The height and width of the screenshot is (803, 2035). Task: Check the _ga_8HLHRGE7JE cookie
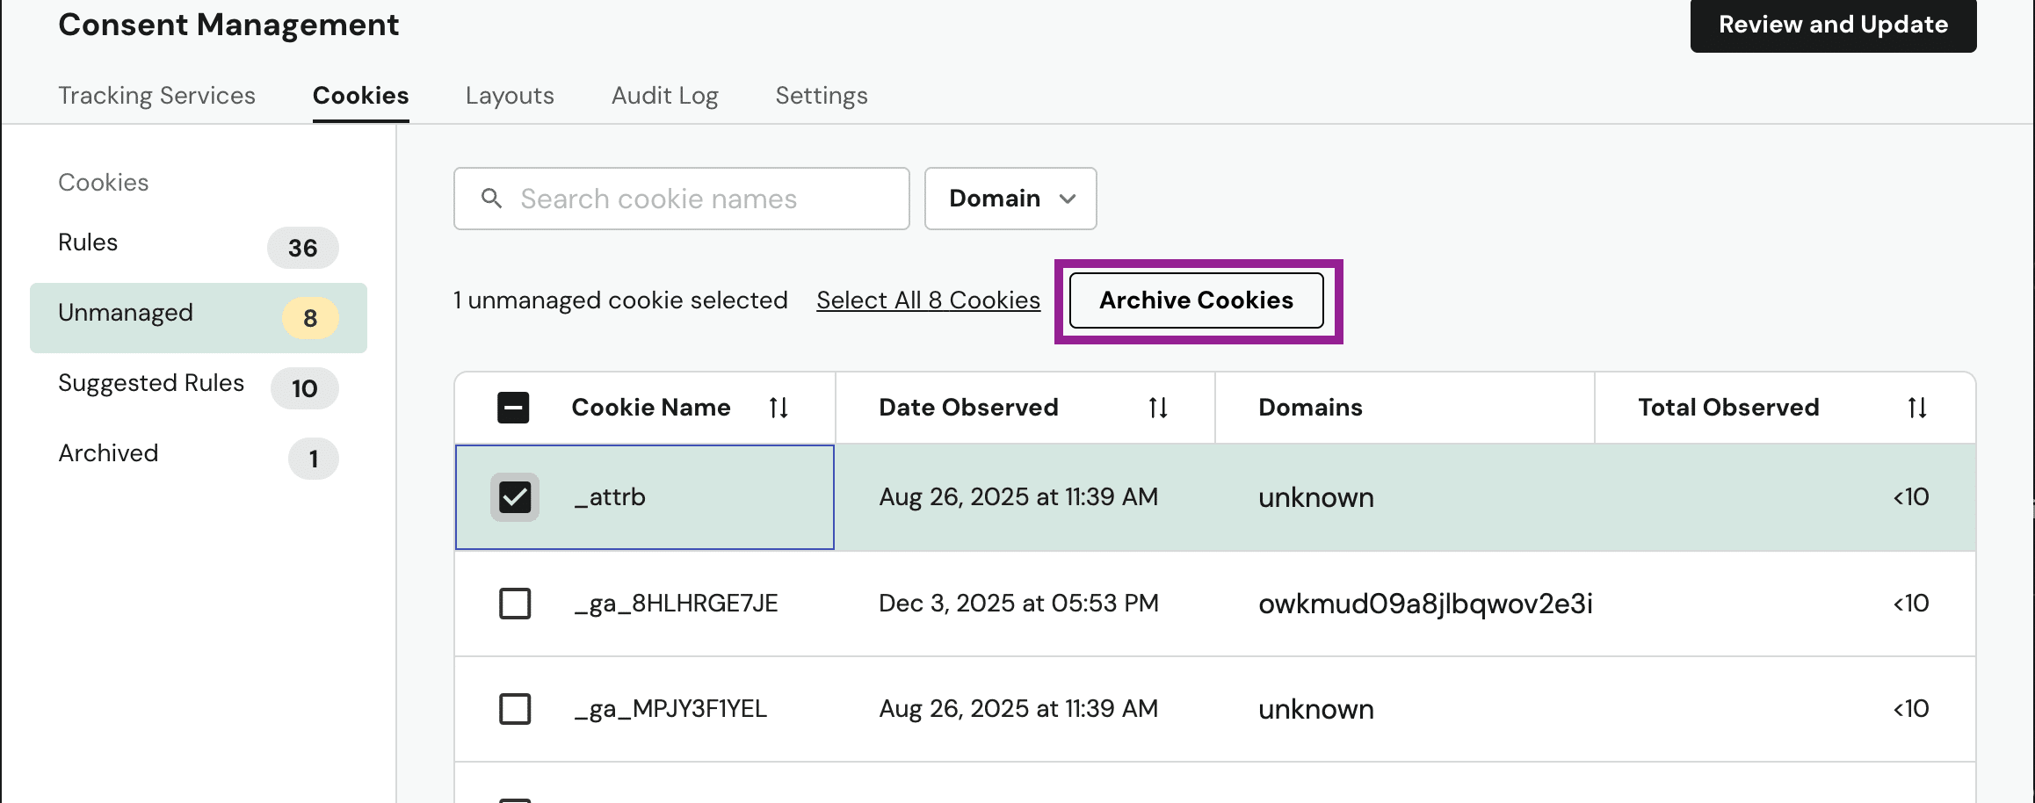(515, 604)
